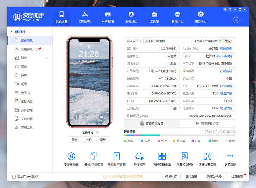
Task: Open CPU详情 link
Action: [226, 86]
